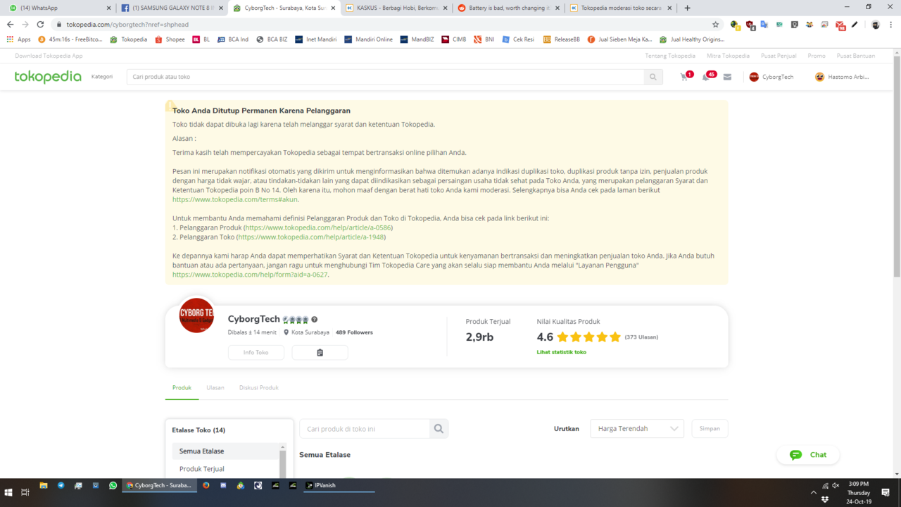This screenshot has width=901, height=507.
Task: Click the taskbar volume icon
Action: (836, 485)
